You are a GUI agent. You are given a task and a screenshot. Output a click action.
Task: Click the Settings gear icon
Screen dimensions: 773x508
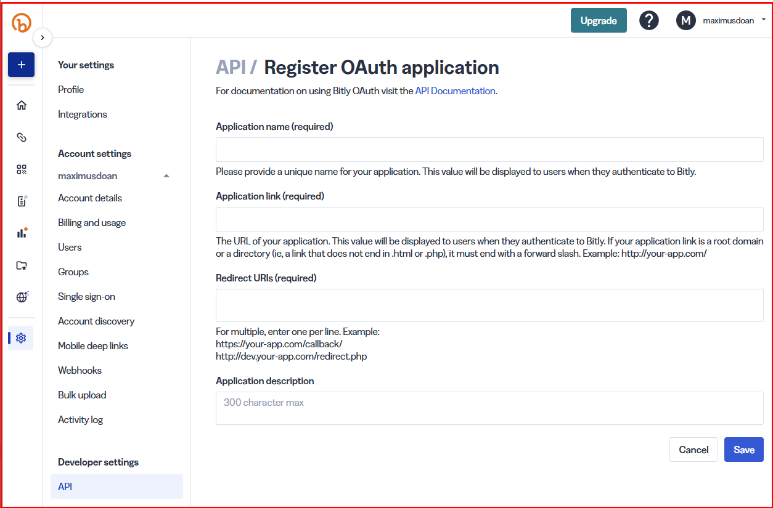[22, 338]
